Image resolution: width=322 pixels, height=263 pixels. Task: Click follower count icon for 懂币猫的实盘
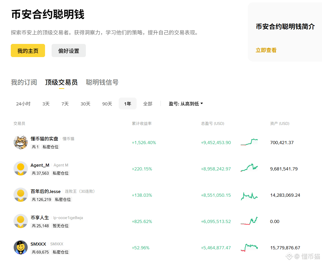point(34,147)
